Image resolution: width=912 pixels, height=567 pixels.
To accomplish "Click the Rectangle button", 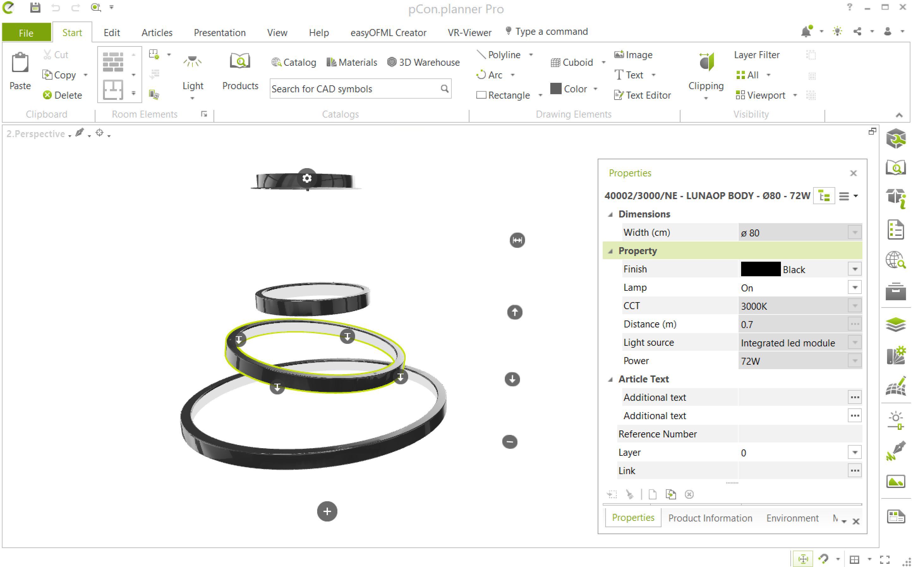I will [x=503, y=95].
